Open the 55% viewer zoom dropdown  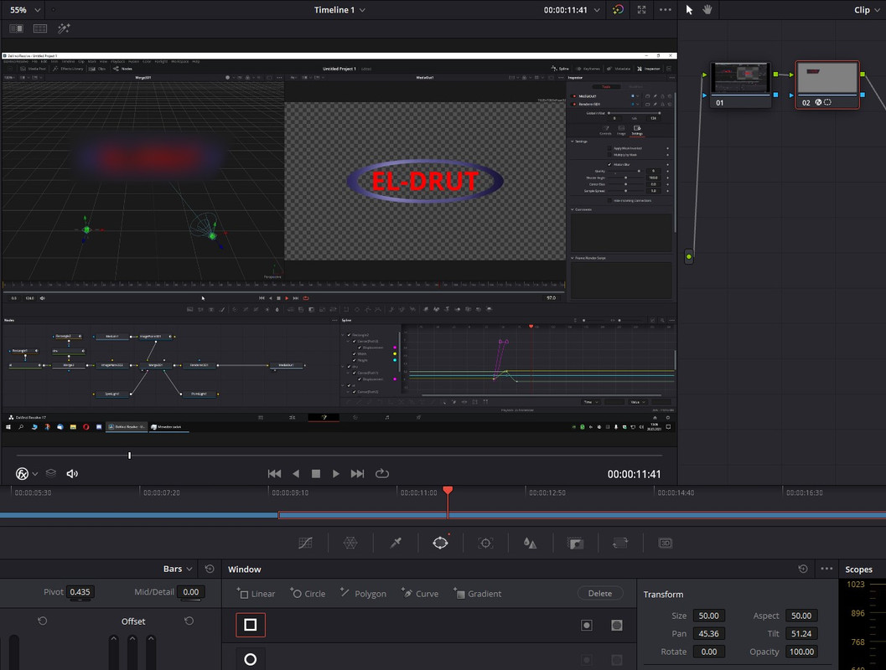tap(25, 9)
